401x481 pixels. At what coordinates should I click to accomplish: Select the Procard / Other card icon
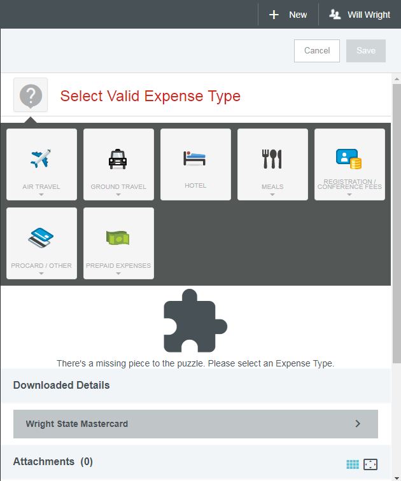tap(41, 237)
